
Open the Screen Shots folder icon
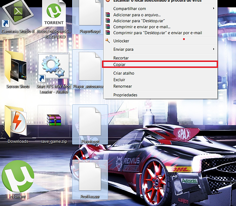click(16, 66)
